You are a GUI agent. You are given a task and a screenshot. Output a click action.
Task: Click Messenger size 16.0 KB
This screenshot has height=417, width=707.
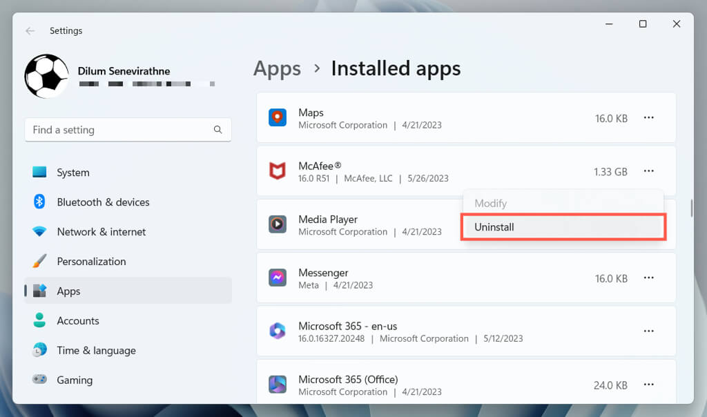(x=612, y=279)
